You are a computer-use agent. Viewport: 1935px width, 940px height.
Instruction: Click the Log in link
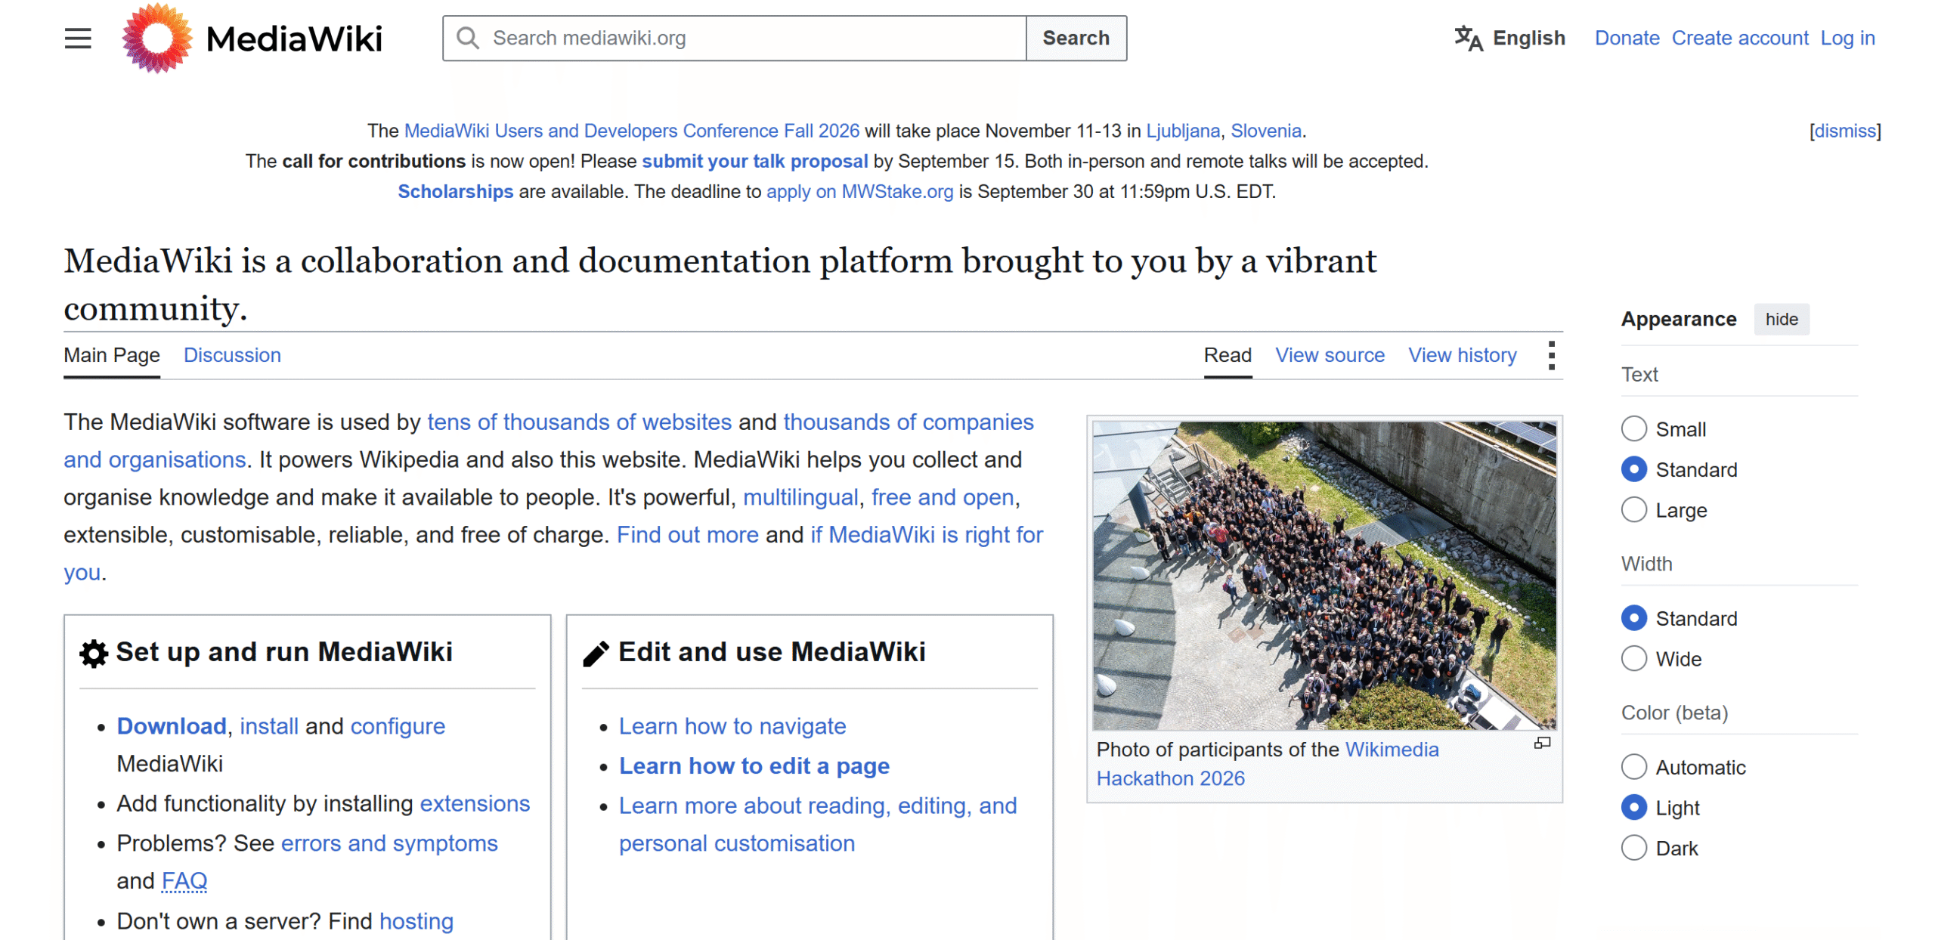(1847, 38)
